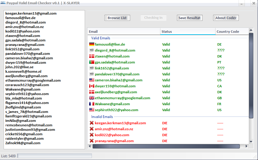Click the Save Resultat button

tap(189, 18)
